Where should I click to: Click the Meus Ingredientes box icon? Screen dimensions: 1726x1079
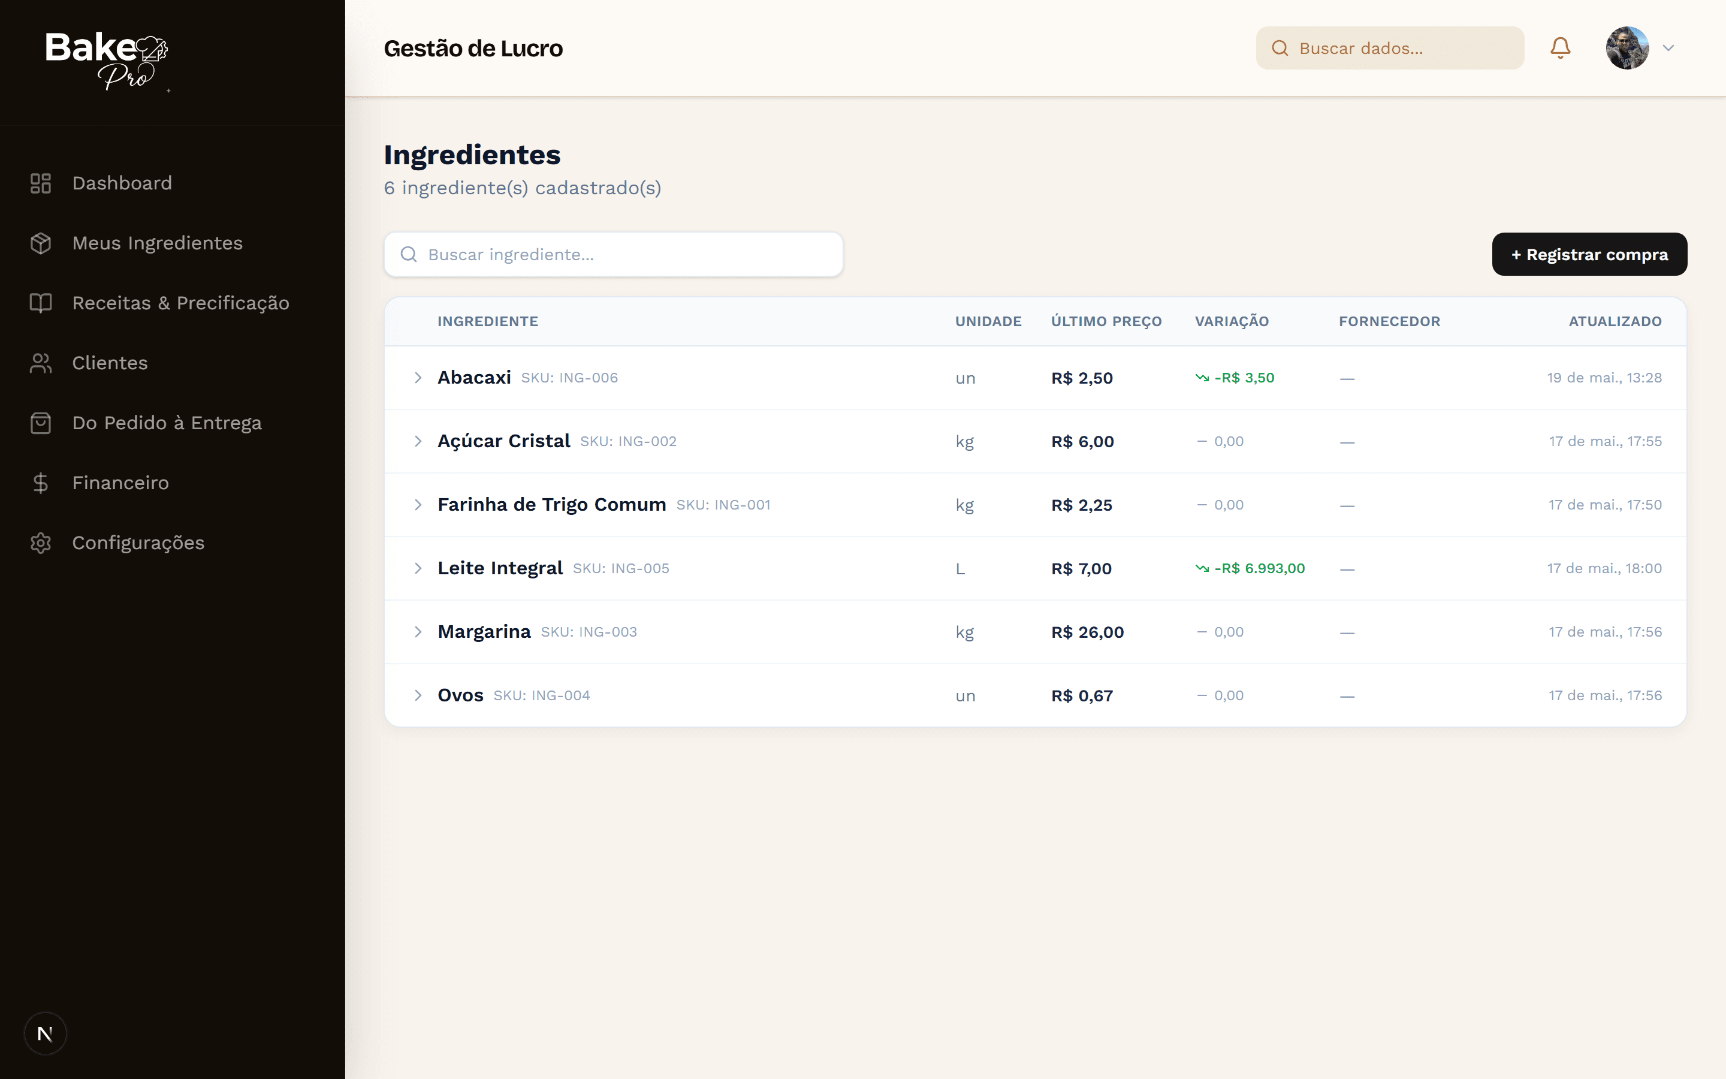pyautogui.click(x=41, y=243)
